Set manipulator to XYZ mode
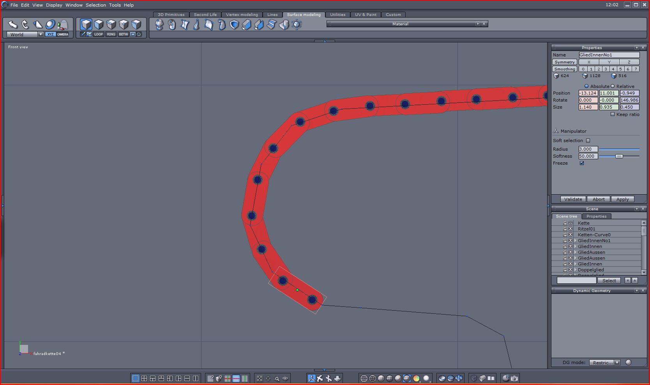This screenshot has width=650, height=385. [50, 34]
